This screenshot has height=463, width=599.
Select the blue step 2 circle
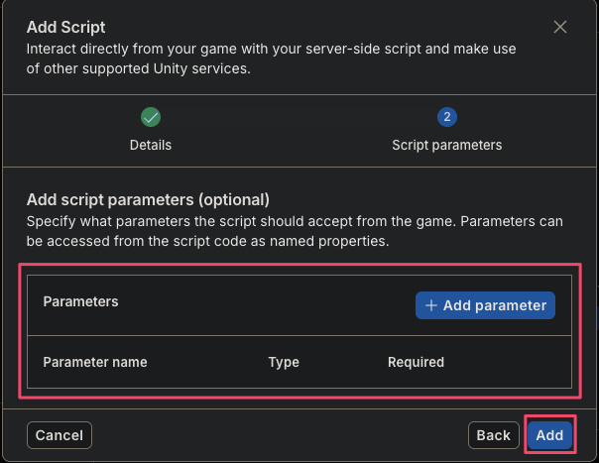[x=447, y=117]
